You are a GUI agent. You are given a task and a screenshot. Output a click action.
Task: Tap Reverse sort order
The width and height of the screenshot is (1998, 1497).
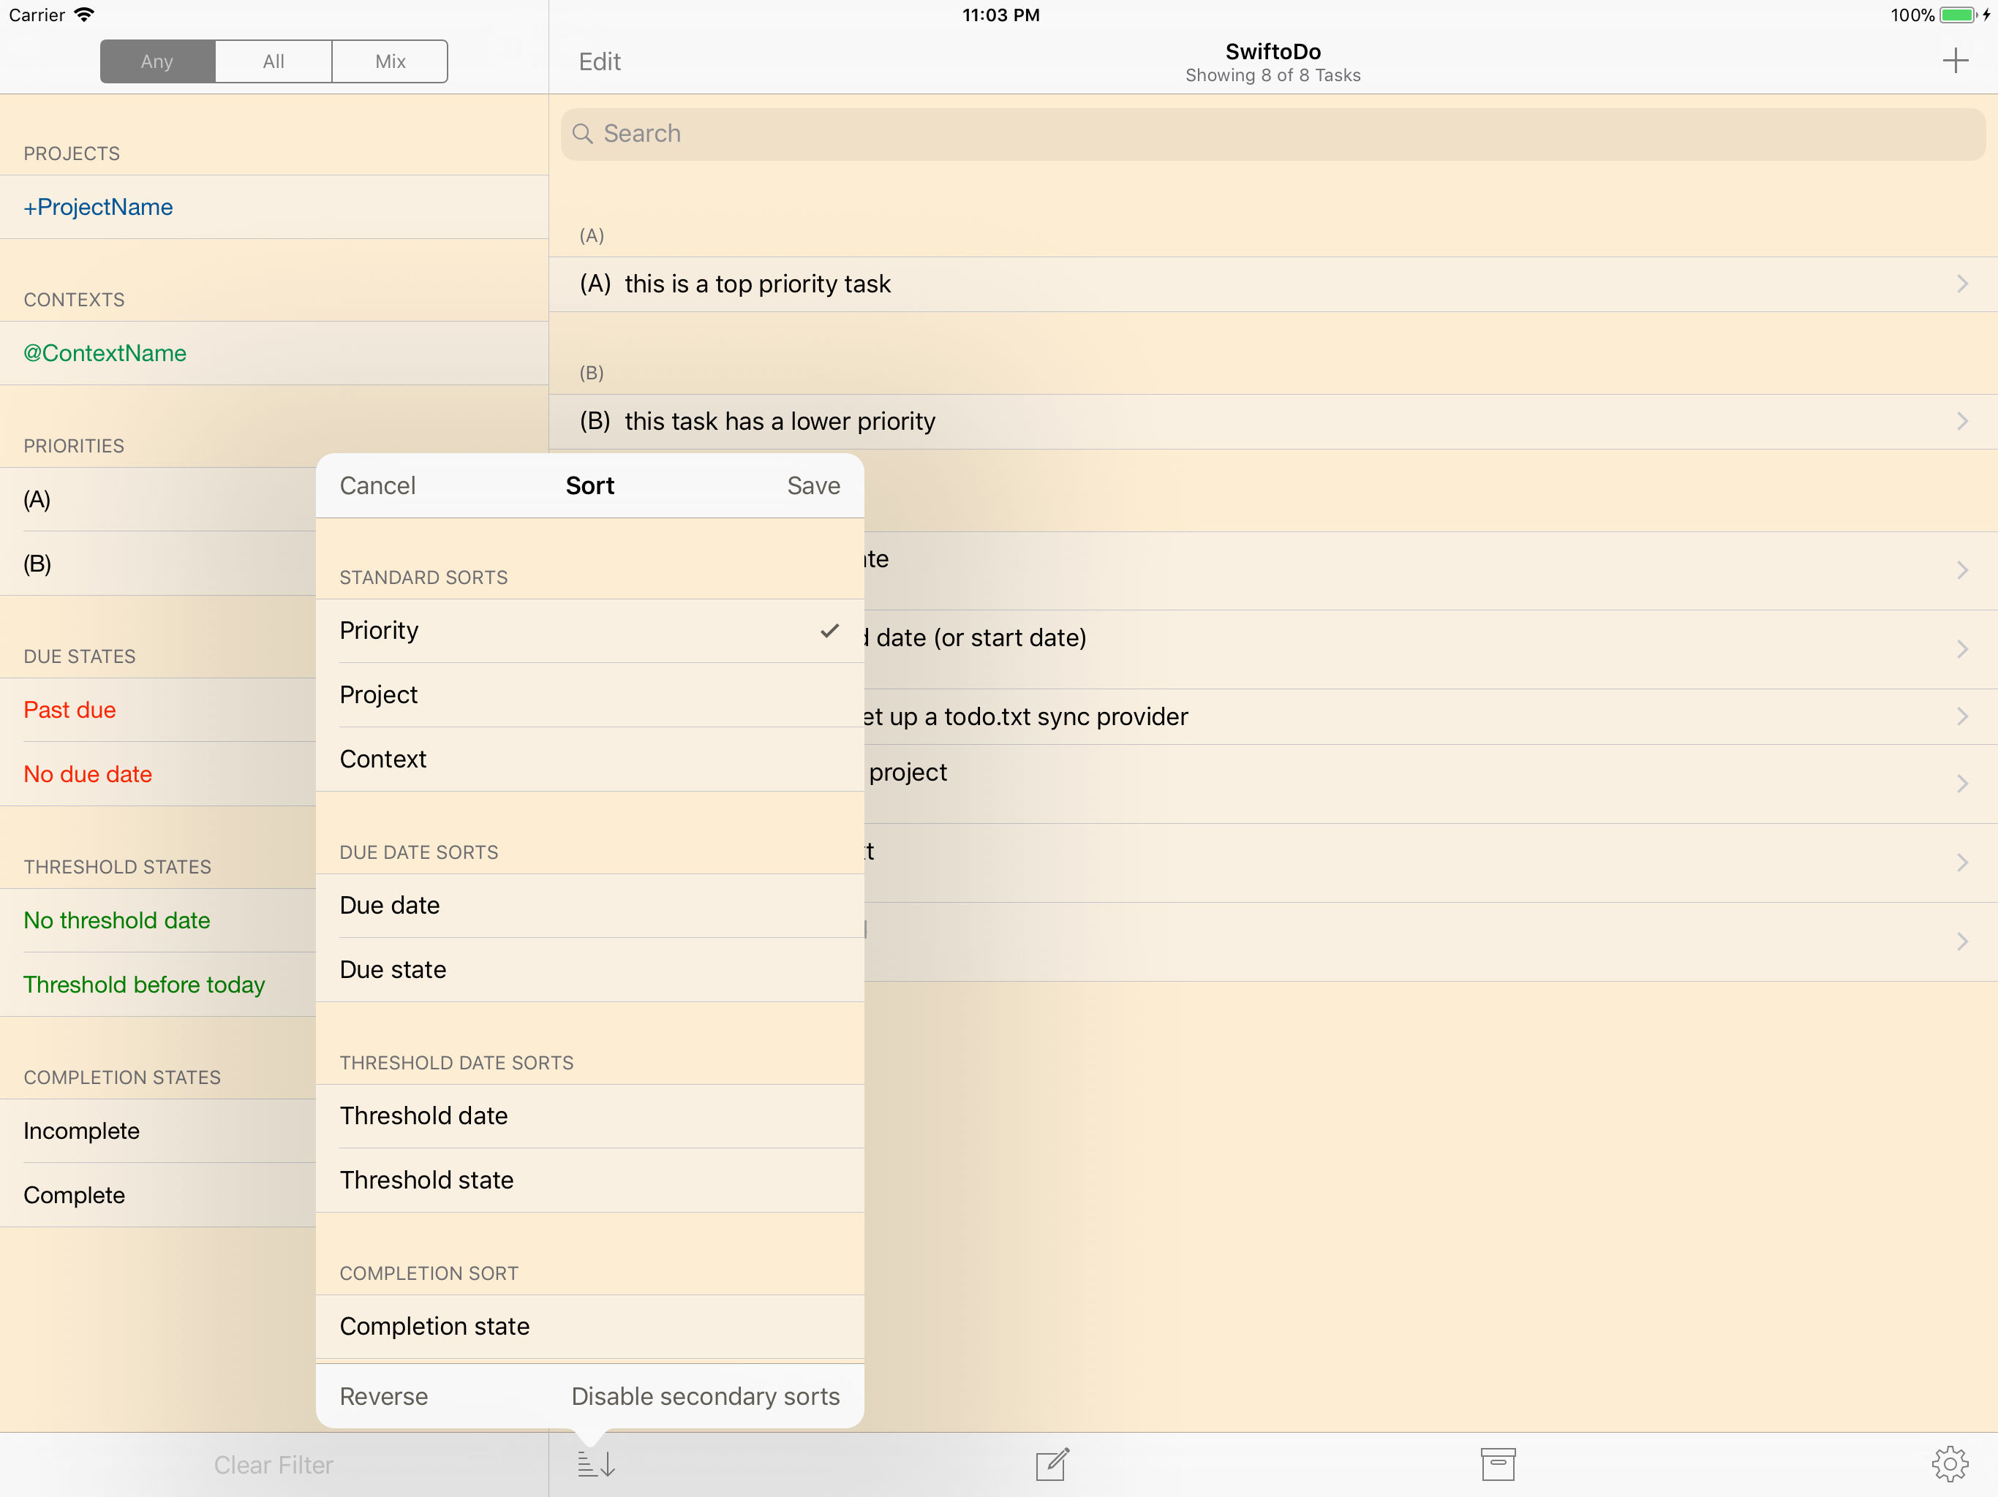click(384, 1396)
